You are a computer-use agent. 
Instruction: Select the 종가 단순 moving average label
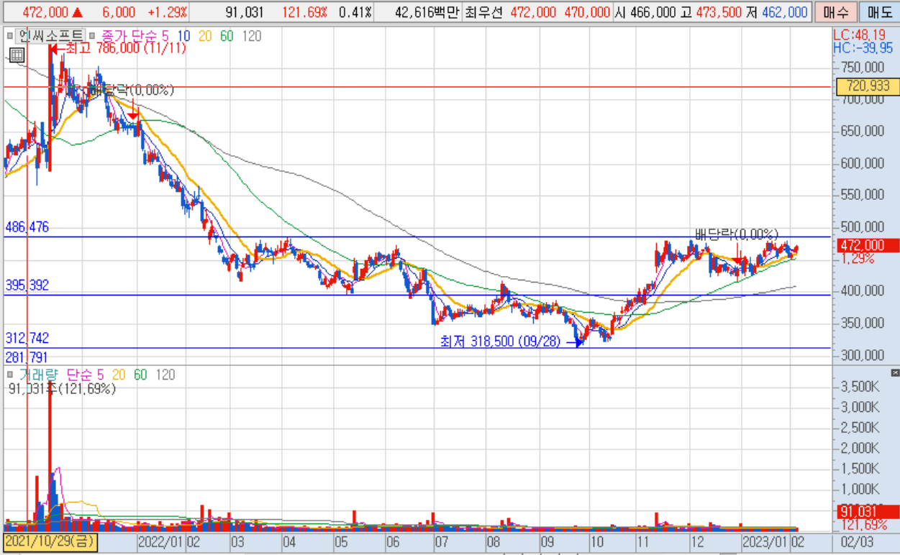click(x=131, y=36)
